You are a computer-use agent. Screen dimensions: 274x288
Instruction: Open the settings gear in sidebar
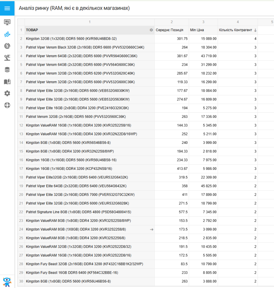[x=7, y=93]
